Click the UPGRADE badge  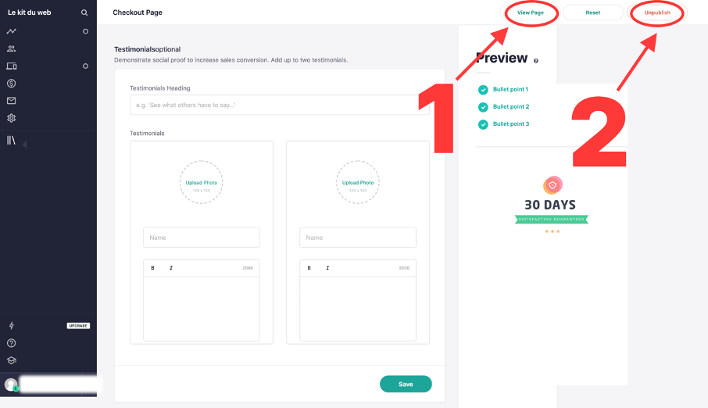[x=78, y=326]
